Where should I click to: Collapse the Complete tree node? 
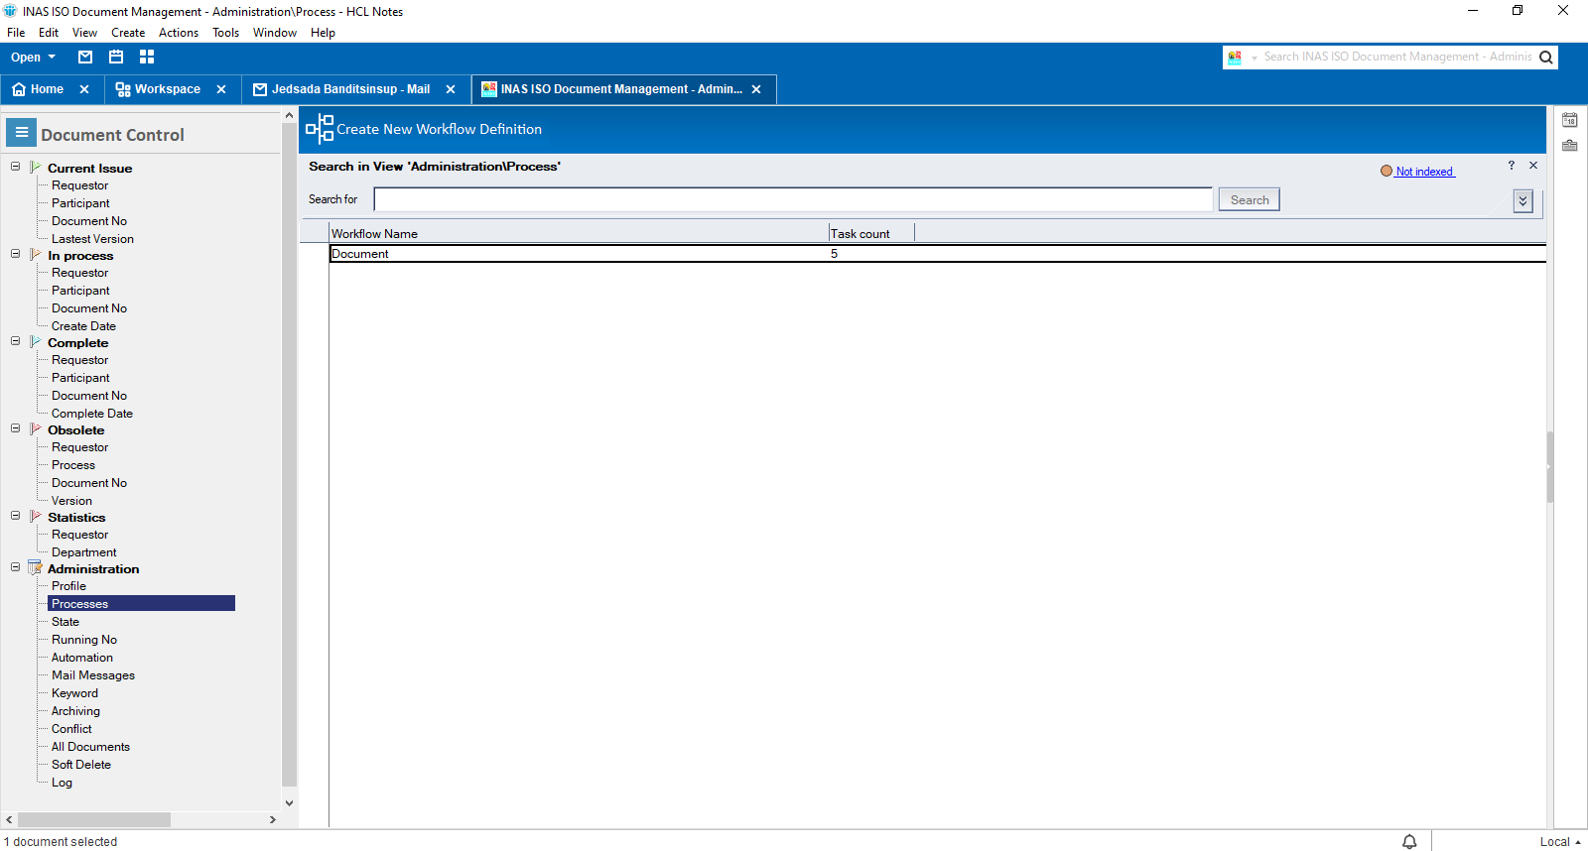[x=15, y=341]
